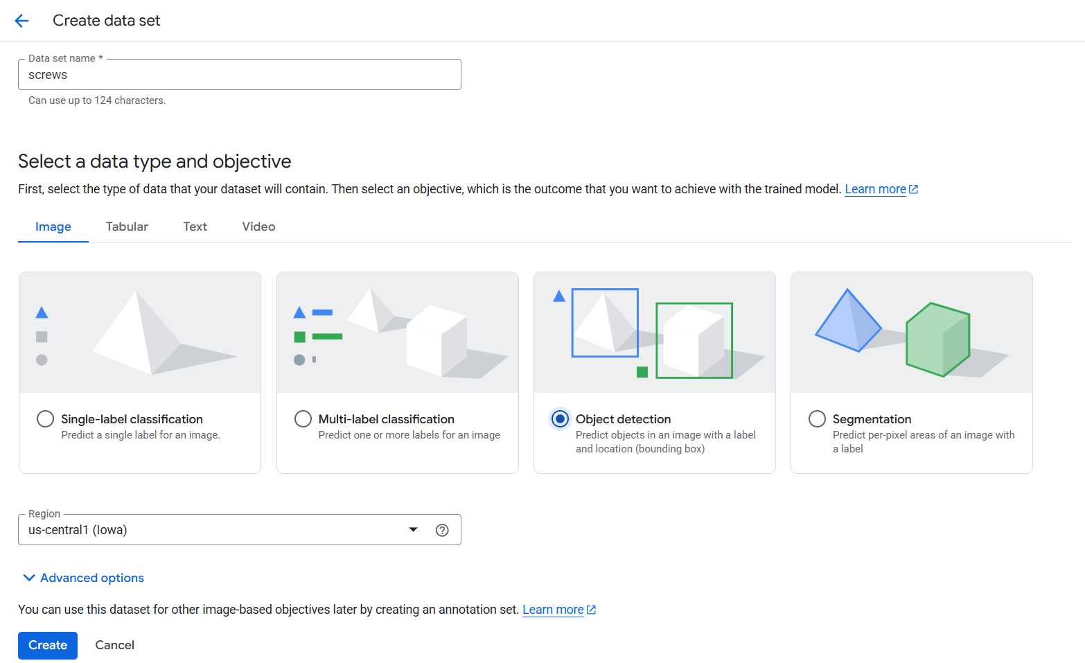Screen dimensions: 1085x663
Task: Click the Multi-label classification illustration
Action: [398, 333]
